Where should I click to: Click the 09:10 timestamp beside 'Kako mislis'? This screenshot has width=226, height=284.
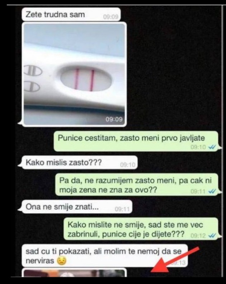click(x=128, y=165)
